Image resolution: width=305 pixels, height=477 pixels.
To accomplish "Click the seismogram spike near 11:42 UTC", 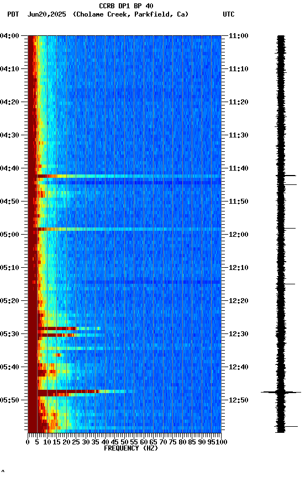I will point(286,176).
